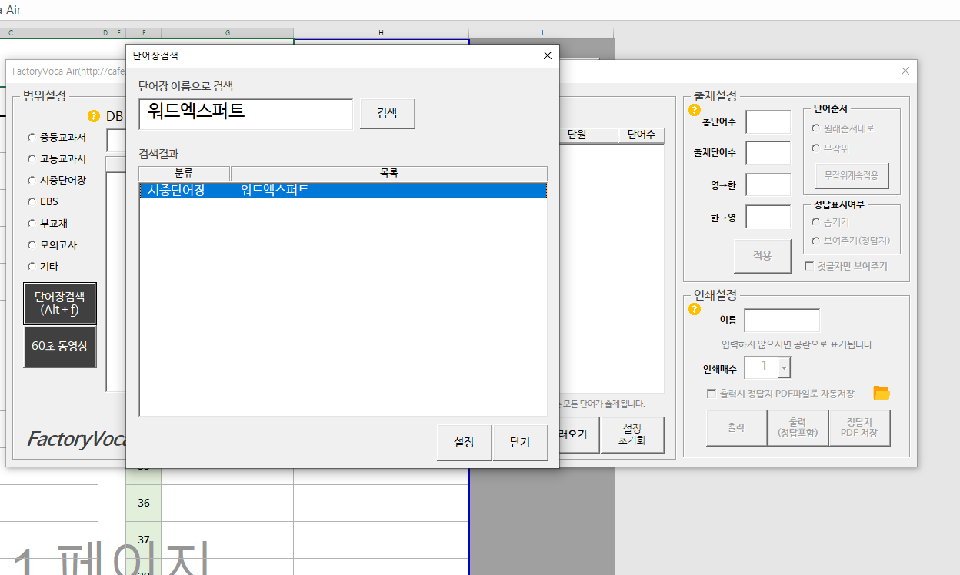The height and width of the screenshot is (575, 960).
Task: Open the 인쇄매수 dropdown arrow
Action: click(x=784, y=368)
